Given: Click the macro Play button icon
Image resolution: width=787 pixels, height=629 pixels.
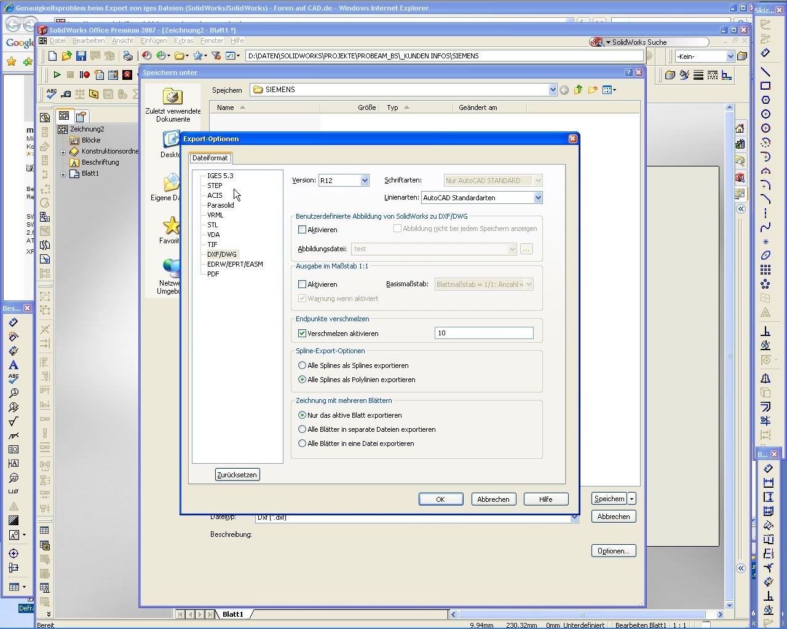Looking at the screenshot, I should 57,75.
